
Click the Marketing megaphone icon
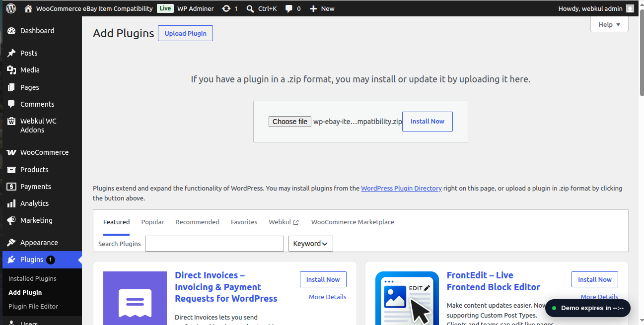tap(11, 220)
